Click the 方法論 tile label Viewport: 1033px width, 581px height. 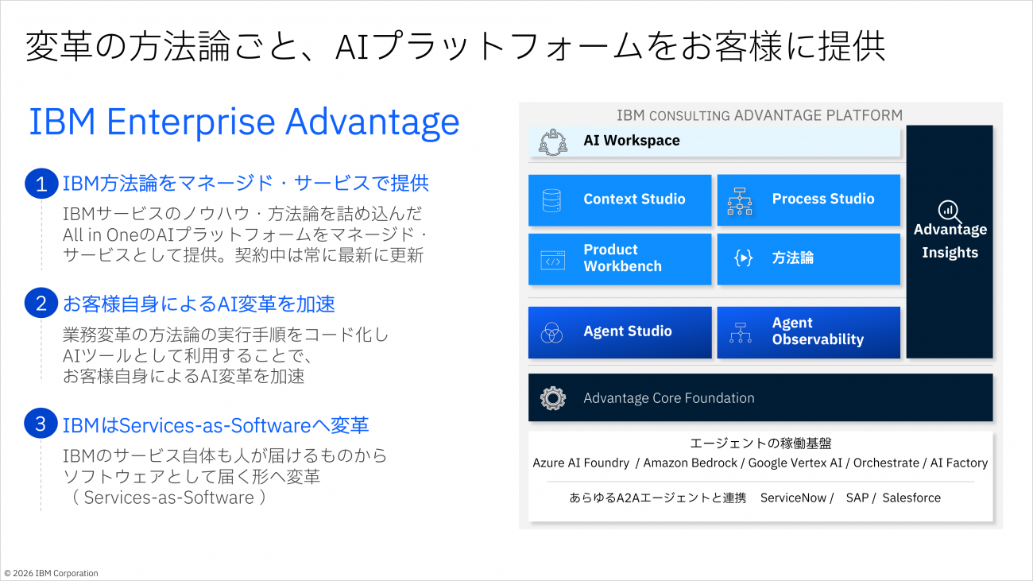793,258
